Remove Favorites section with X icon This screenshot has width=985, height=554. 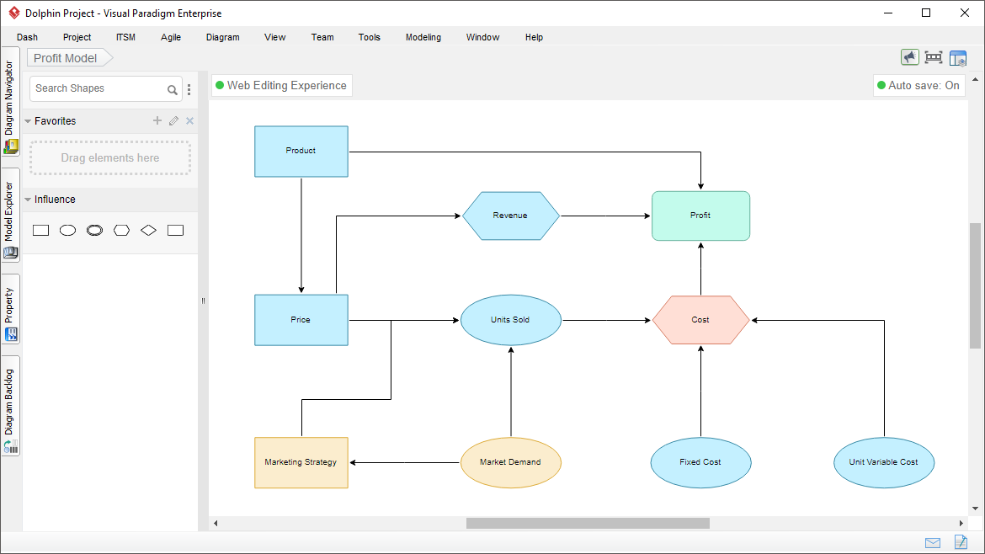[x=189, y=120]
